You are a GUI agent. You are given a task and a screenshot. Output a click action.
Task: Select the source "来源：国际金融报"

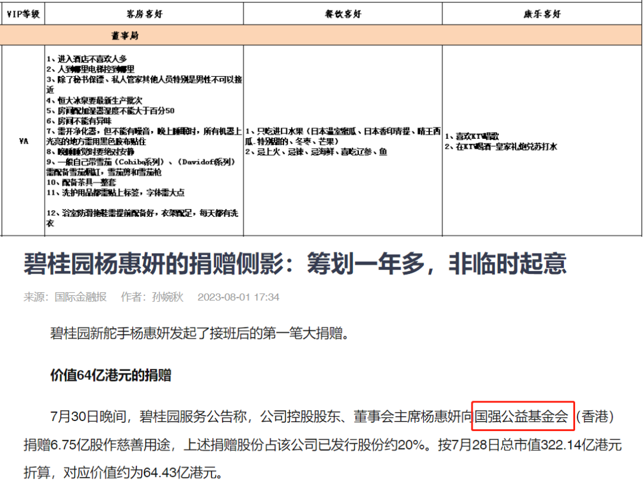coord(65,297)
